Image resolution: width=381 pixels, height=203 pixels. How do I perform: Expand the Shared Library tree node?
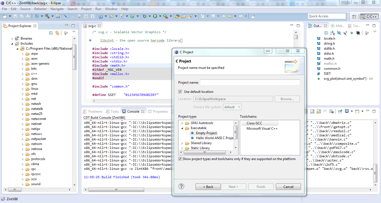coord(182,143)
